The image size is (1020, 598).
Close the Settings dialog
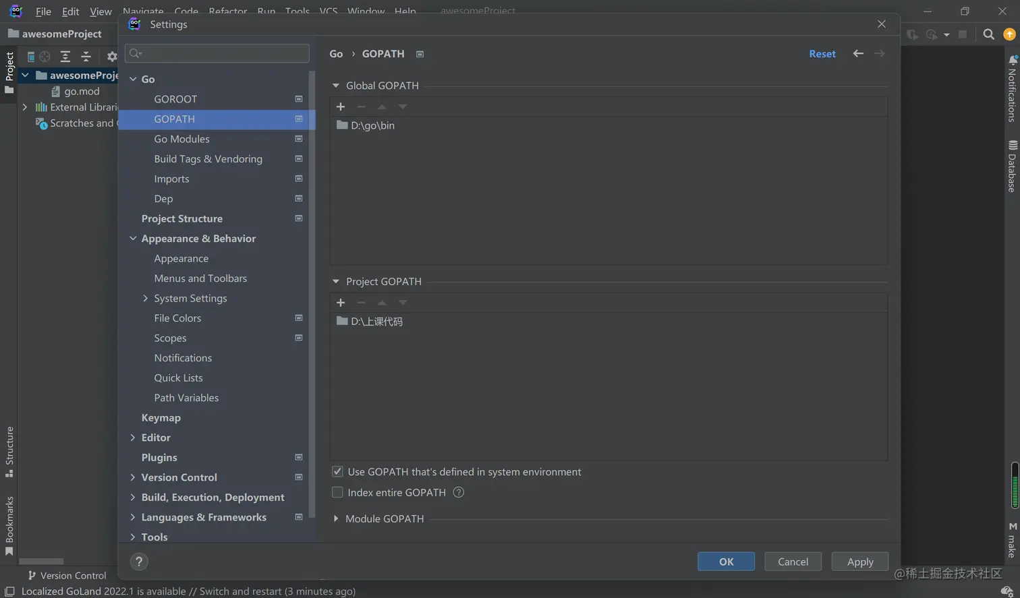(x=882, y=24)
